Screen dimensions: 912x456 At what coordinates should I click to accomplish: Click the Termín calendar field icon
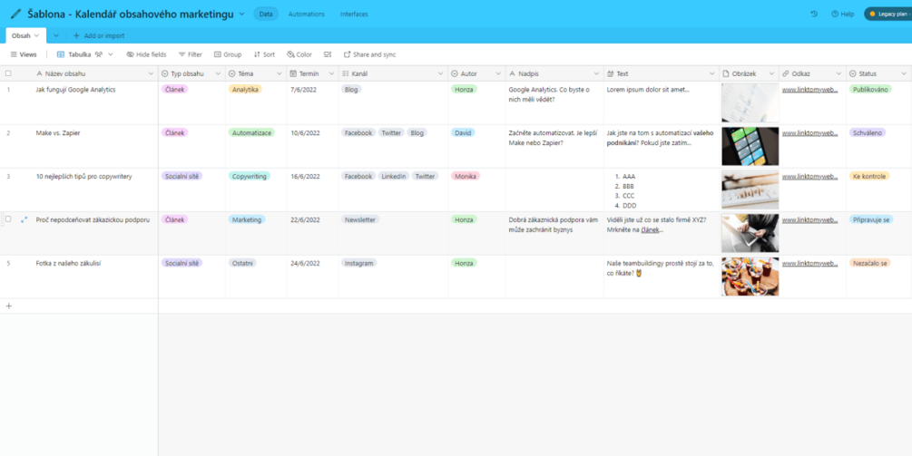tap(294, 73)
